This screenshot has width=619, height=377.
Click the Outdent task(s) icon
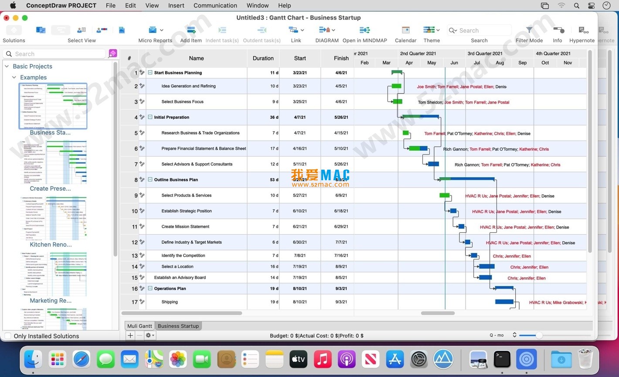[262, 30]
